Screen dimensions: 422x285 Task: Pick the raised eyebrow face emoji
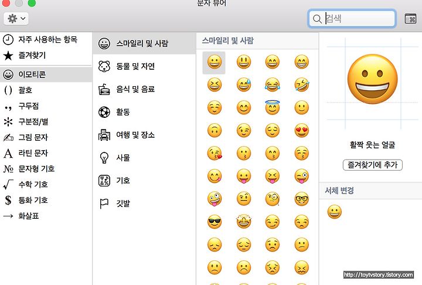pyautogui.click(x=244, y=199)
